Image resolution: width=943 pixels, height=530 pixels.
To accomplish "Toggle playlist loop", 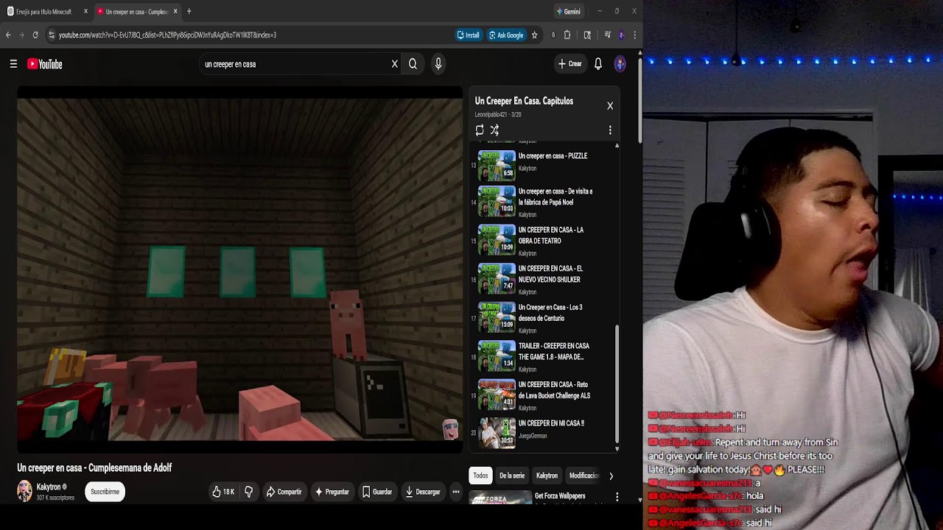I will click(x=480, y=130).
